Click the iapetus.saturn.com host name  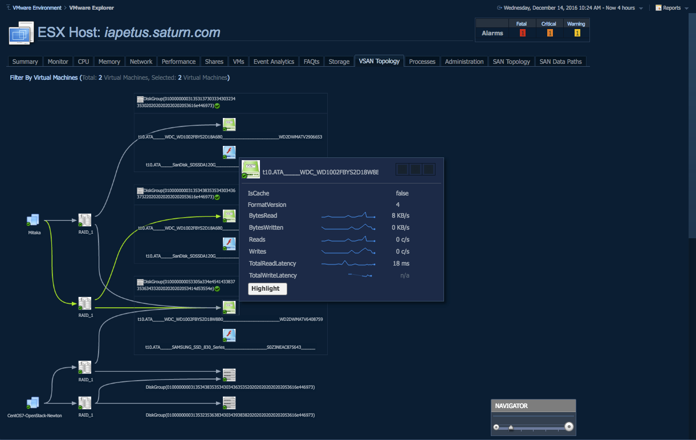pos(162,32)
